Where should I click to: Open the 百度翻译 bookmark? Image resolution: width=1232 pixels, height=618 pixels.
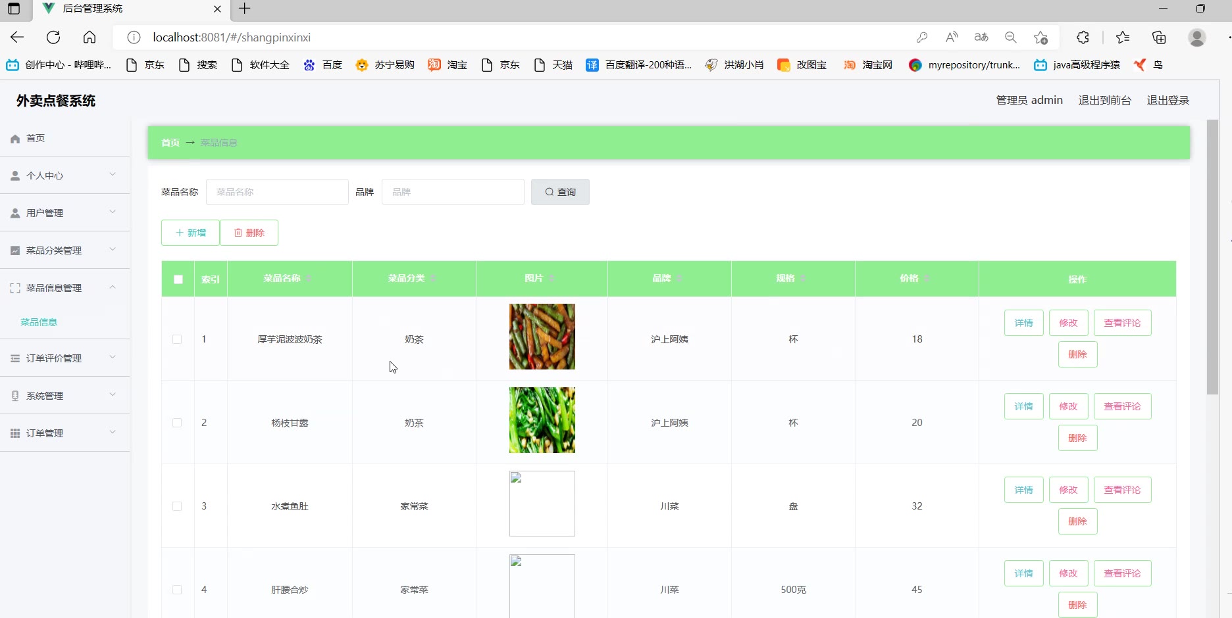point(639,65)
